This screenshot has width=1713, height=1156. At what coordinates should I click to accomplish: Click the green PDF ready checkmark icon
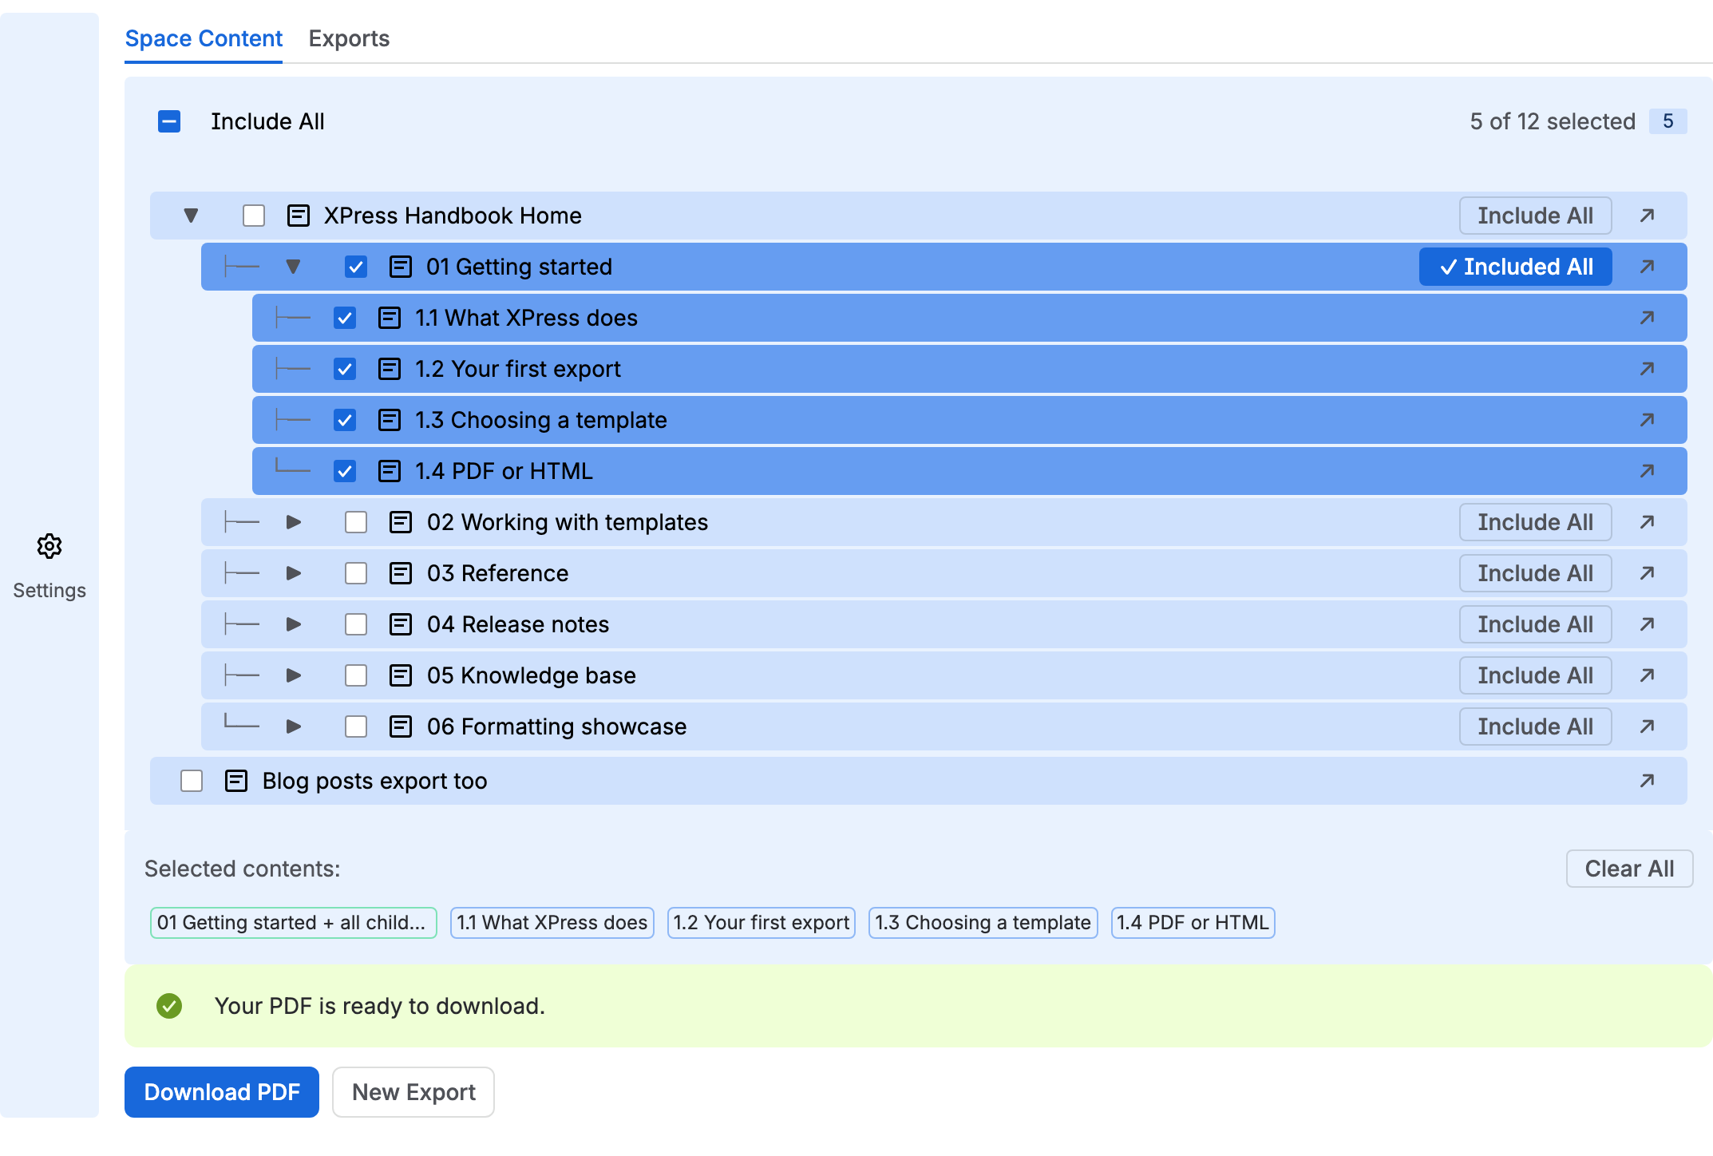169,1006
